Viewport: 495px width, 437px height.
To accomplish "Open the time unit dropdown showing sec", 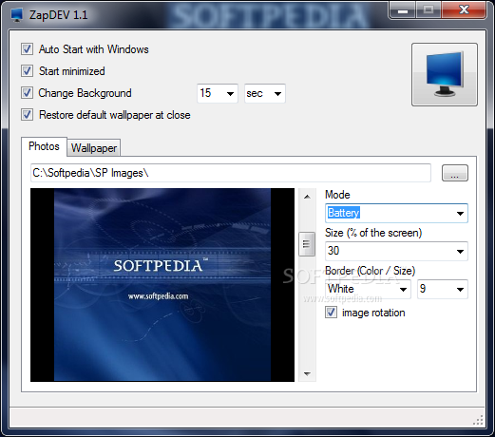I will click(x=265, y=93).
